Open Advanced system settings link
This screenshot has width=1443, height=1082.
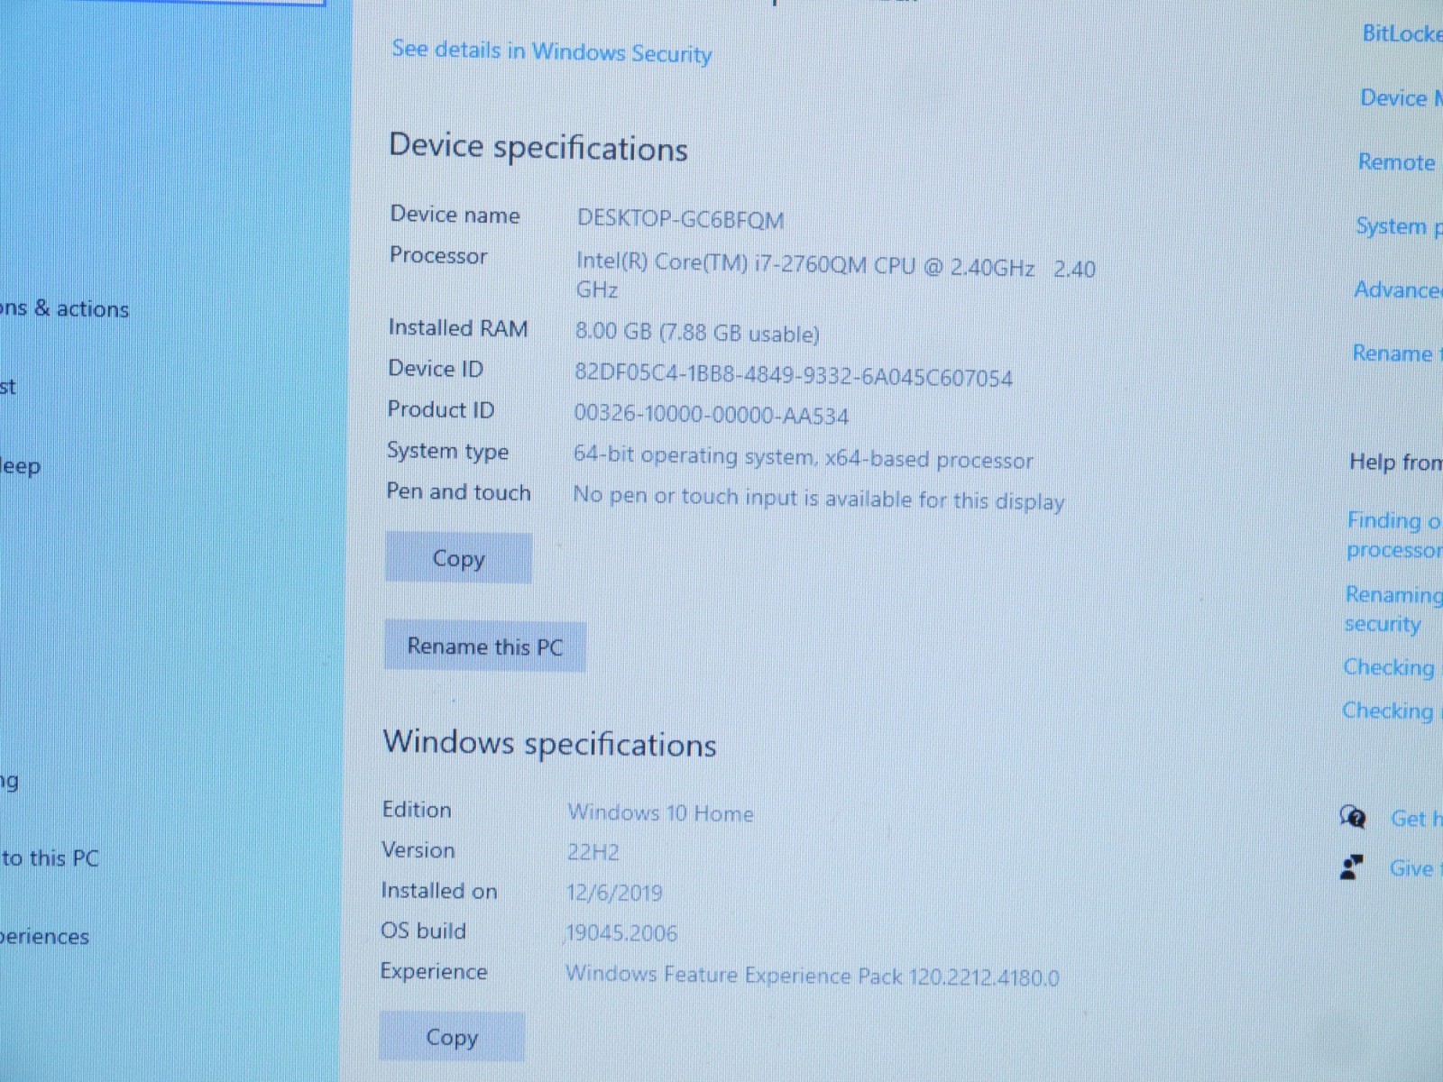1398,290
